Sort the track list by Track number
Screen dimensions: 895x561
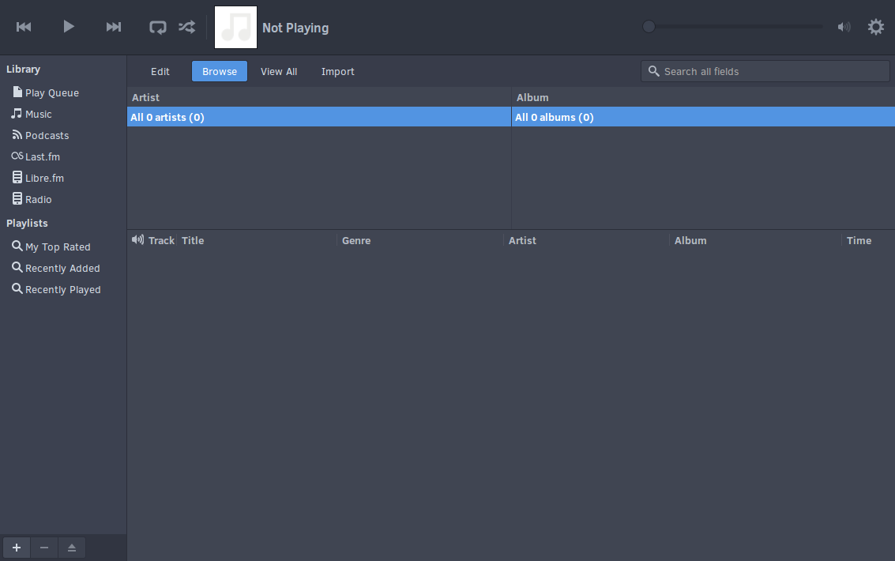(x=161, y=241)
